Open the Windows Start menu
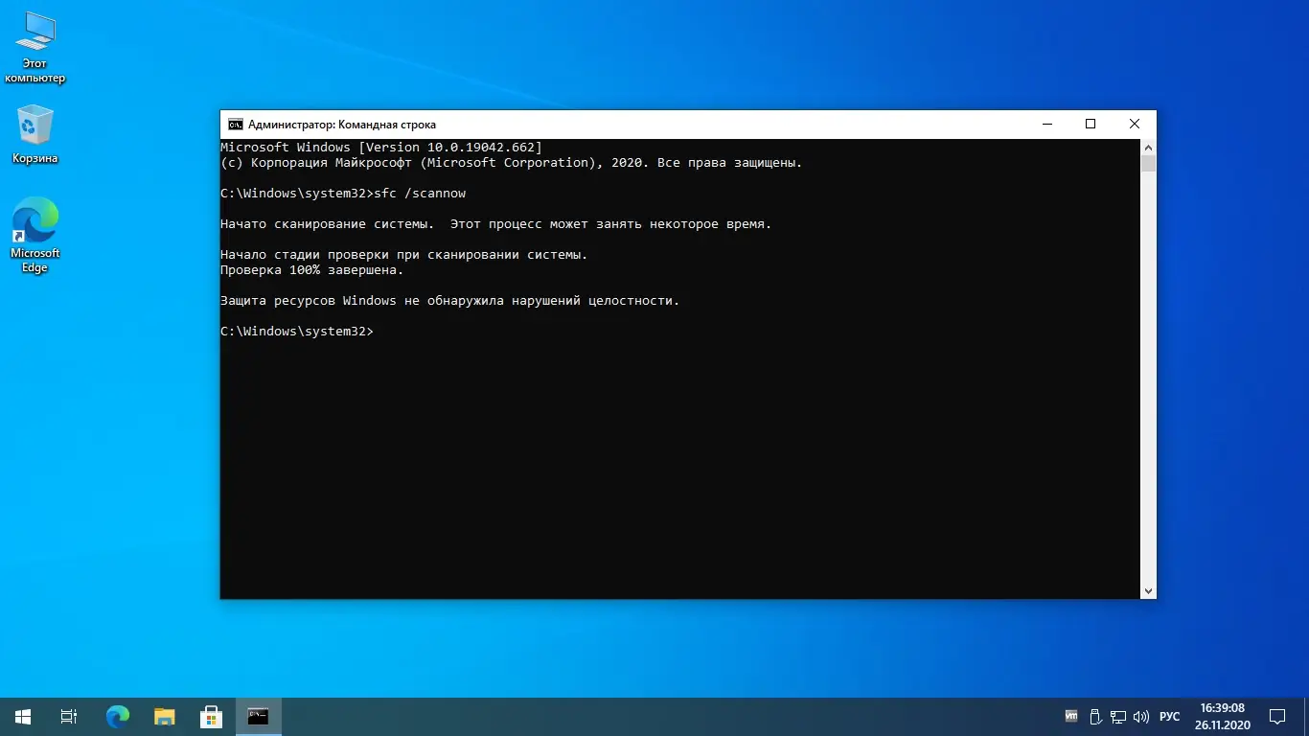The height and width of the screenshot is (736, 1309). click(x=23, y=716)
